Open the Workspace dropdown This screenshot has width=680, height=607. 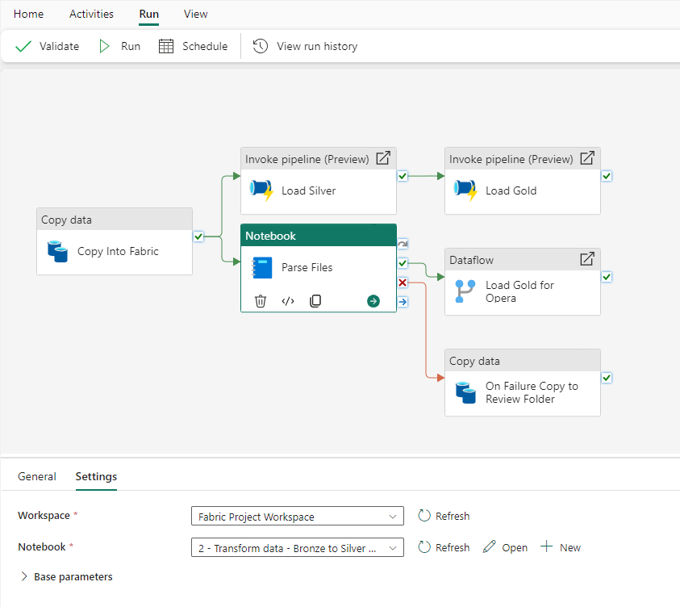click(x=297, y=517)
